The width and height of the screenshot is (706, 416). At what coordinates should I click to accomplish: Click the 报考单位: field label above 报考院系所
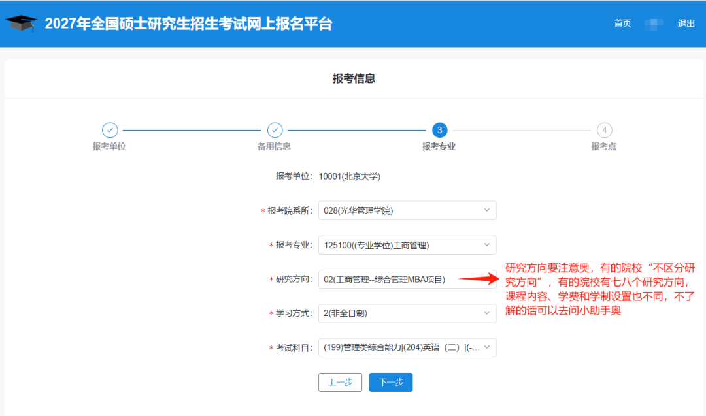coord(294,176)
